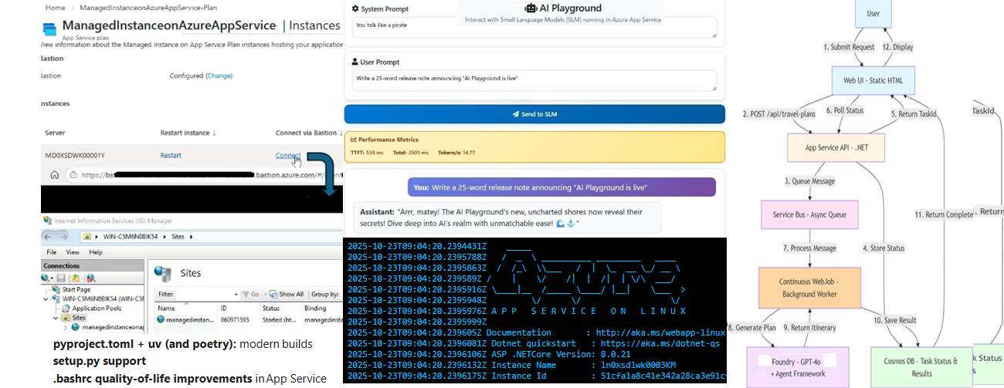Screen dimensions: 1004x388
Task: Click the large Sites globe-server icon heading
Action: pos(163,274)
